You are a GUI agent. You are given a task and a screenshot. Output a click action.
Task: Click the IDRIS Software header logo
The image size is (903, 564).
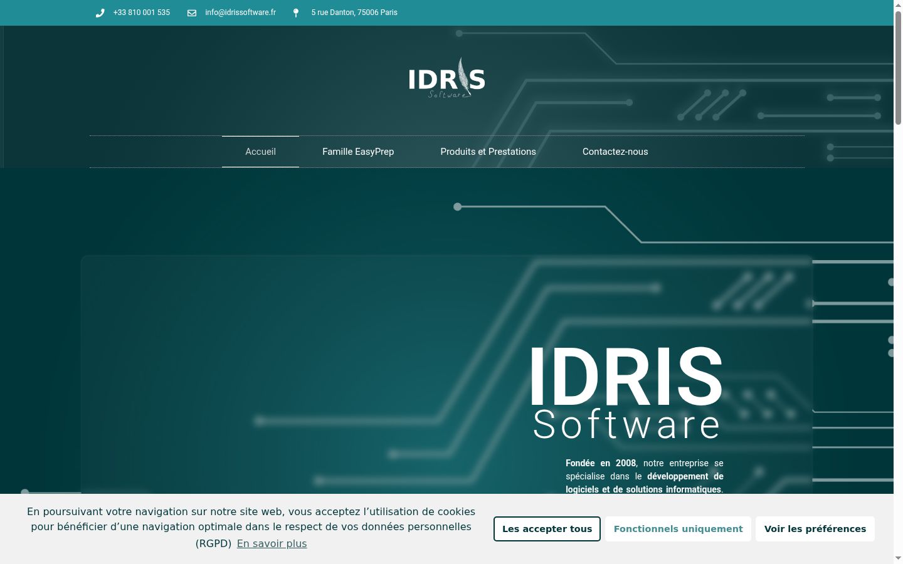pos(447,78)
